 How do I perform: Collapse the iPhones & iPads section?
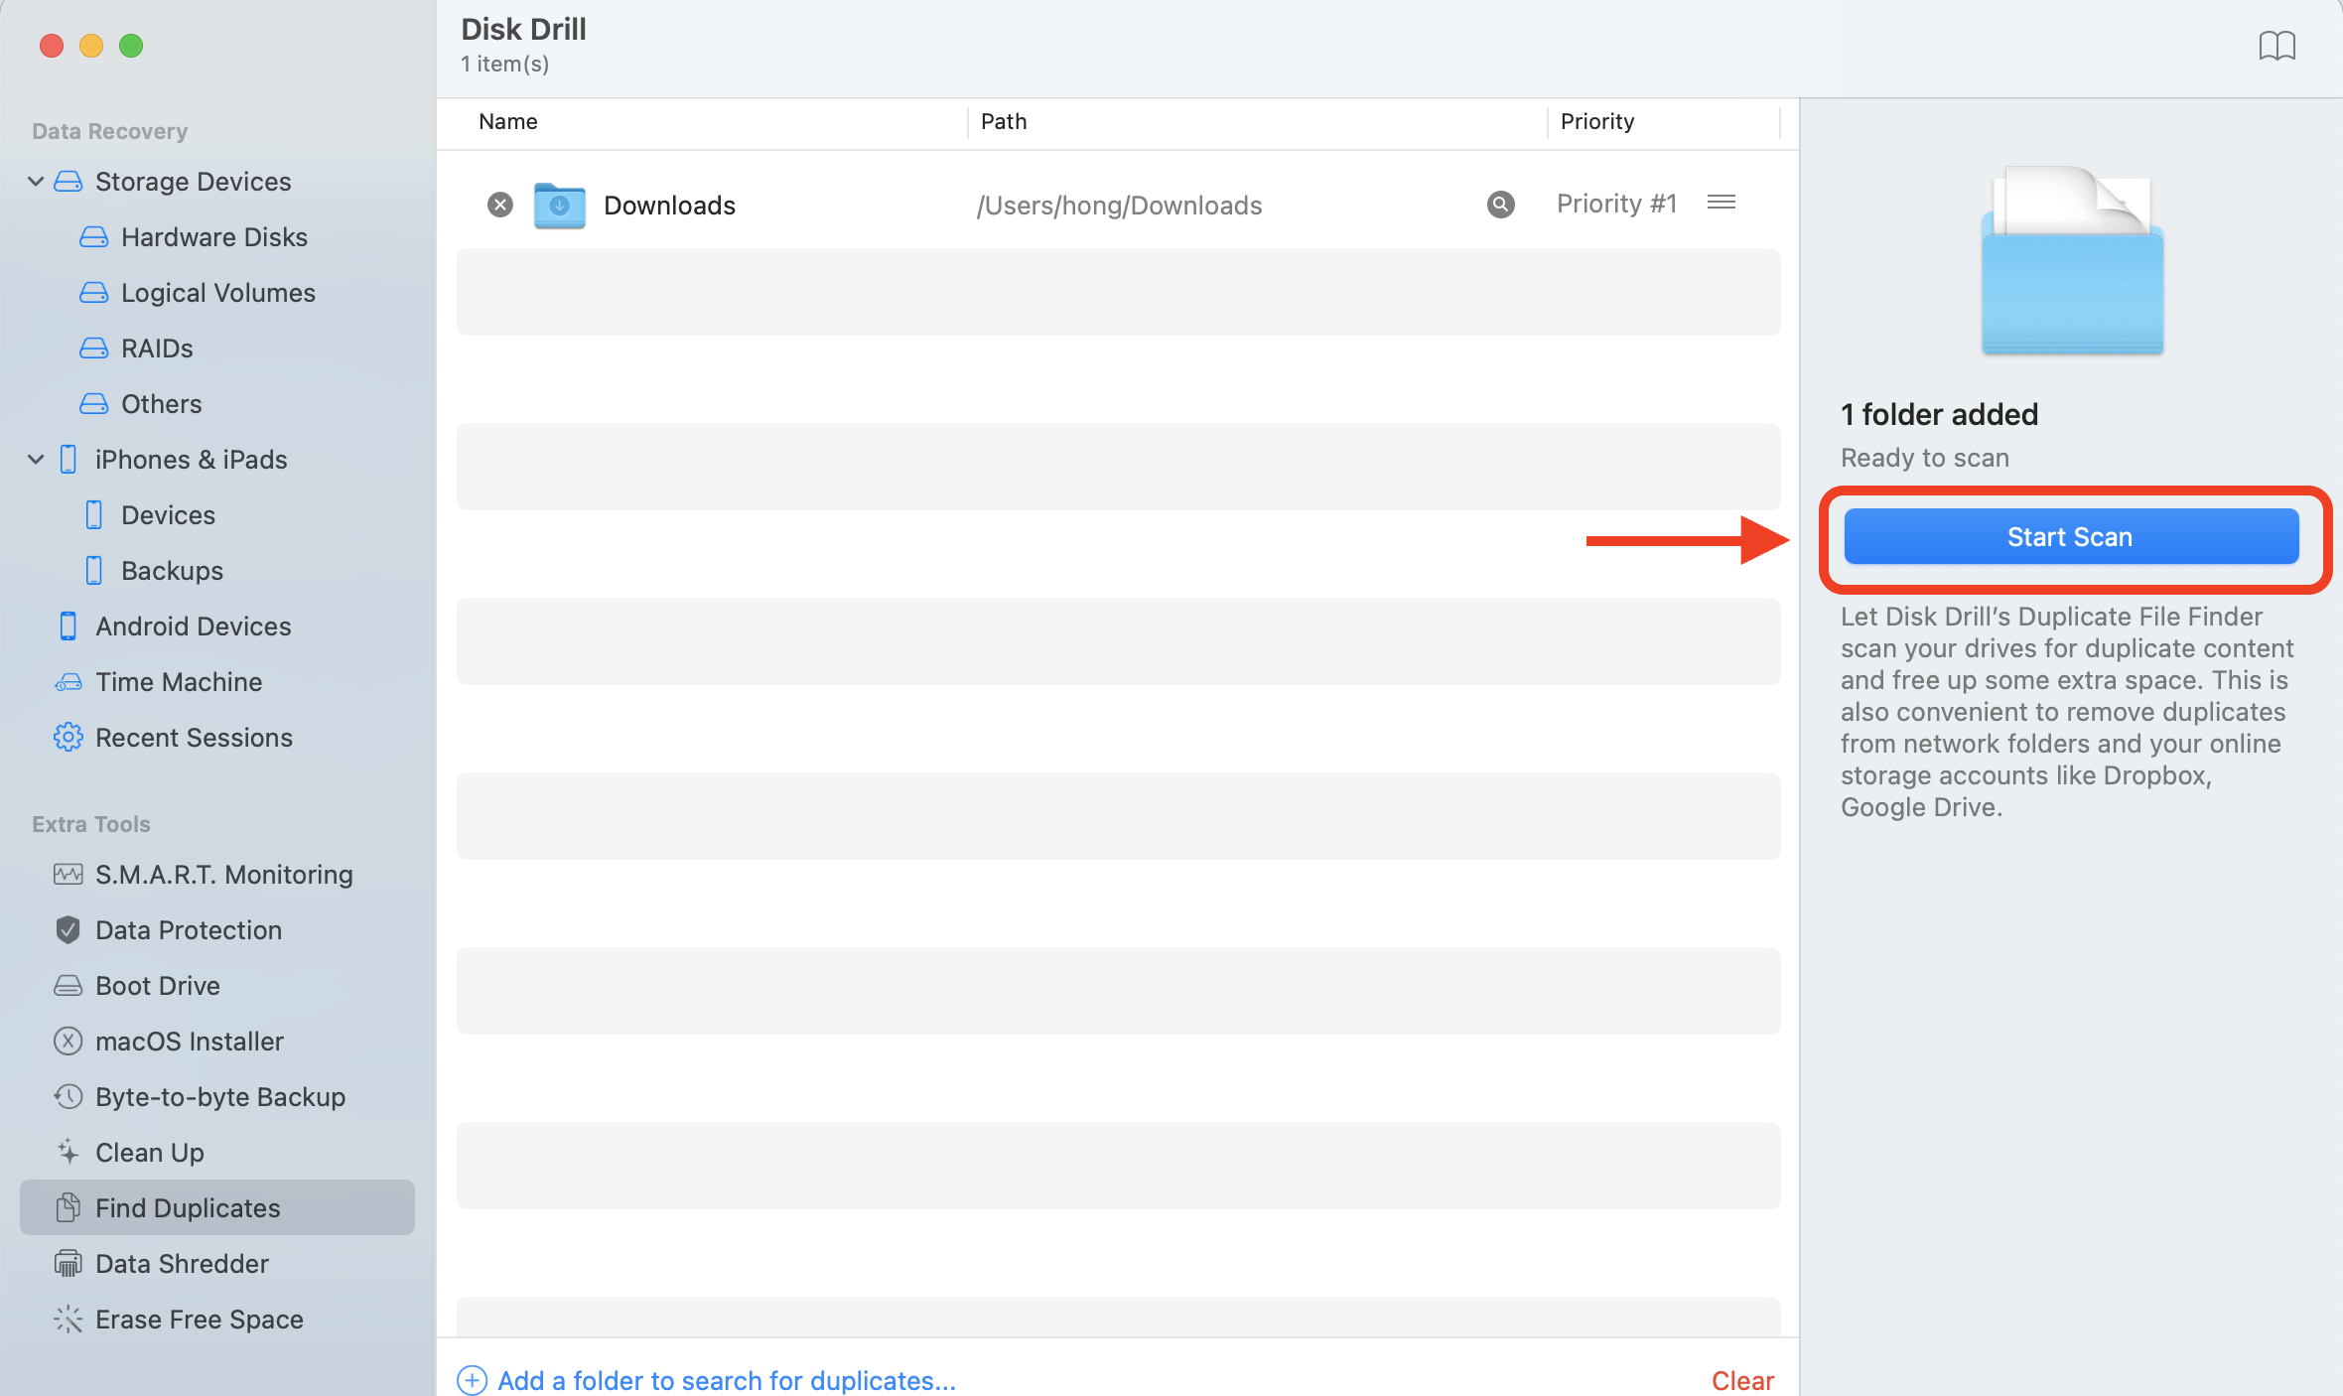pos(36,459)
